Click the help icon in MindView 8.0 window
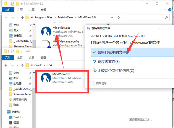This screenshot has height=128, width=174. point(170,10)
